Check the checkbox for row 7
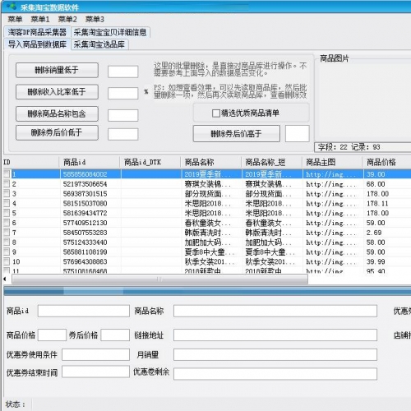This screenshot has height=411, width=411. (x=7, y=233)
